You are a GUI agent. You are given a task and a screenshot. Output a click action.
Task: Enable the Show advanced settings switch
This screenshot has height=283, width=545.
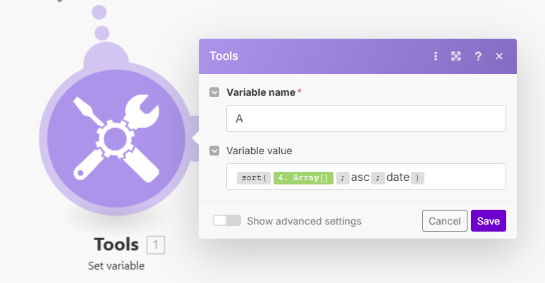(x=227, y=221)
